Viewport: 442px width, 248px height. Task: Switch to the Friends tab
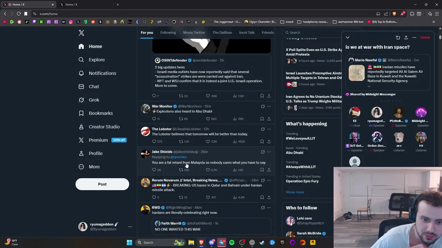(x=268, y=32)
